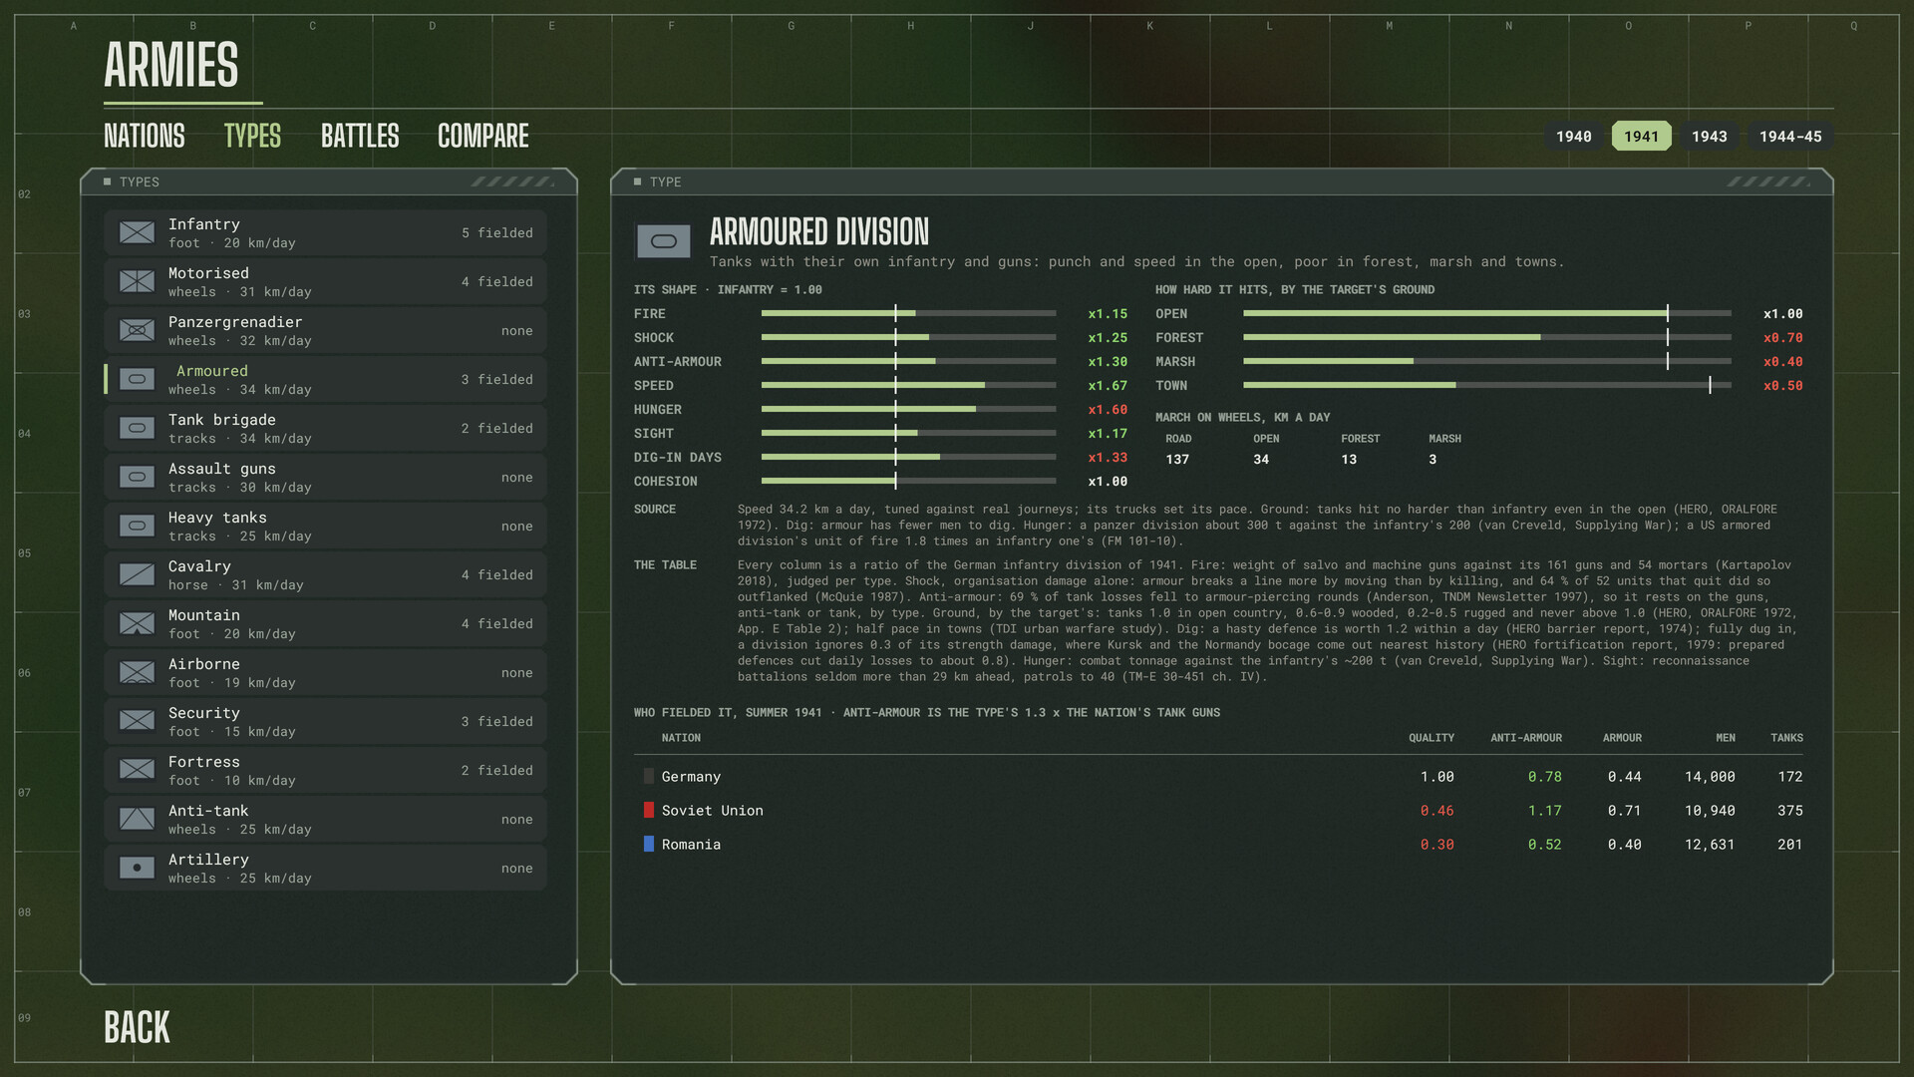
Task: Open the Compare tab
Action: click(x=483, y=136)
